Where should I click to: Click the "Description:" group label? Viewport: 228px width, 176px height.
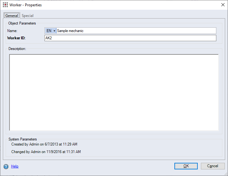(17, 49)
